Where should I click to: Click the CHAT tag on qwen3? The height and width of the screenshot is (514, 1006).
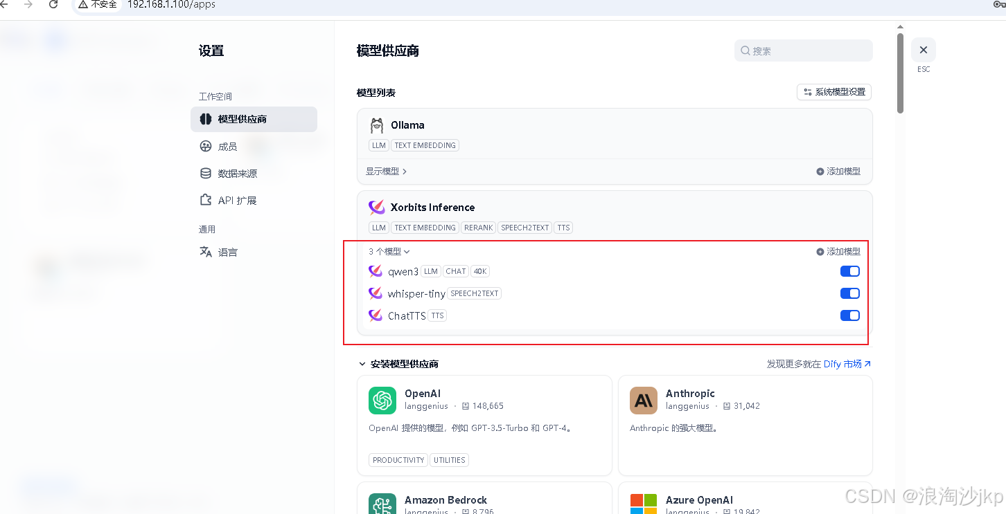pyautogui.click(x=456, y=271)
